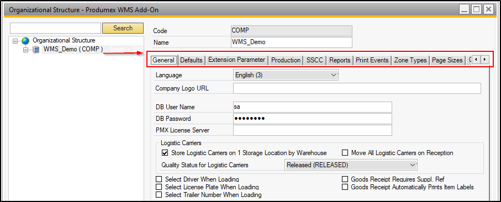Enable Goods Receipt Automatically Prints Item Labels
The height and width of the screenshot is (202, 501).
(345, 187)
